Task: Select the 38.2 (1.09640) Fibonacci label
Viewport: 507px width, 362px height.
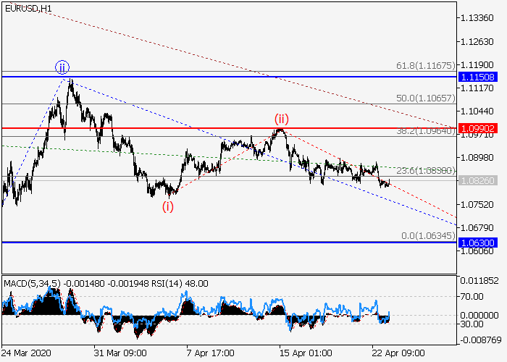Action: coord(425,132)
